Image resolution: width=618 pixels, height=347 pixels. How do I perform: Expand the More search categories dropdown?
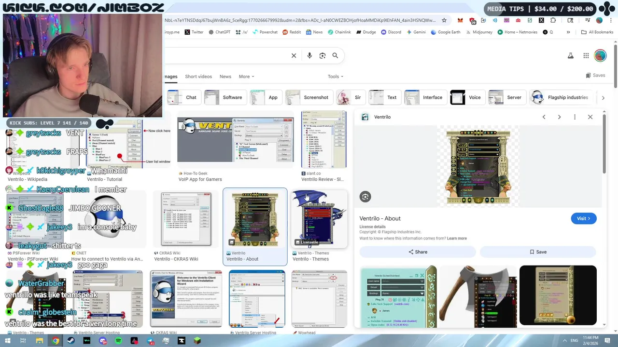click(x=246, y=76)
